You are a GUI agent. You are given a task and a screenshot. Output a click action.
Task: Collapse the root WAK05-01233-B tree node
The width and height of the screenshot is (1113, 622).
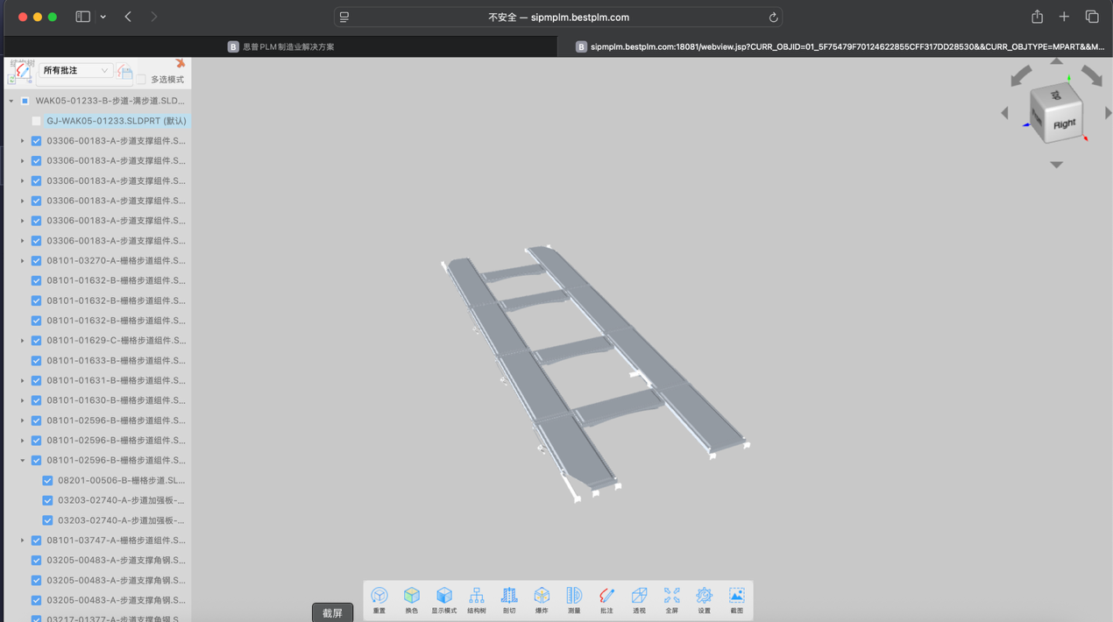coord(11,101)
